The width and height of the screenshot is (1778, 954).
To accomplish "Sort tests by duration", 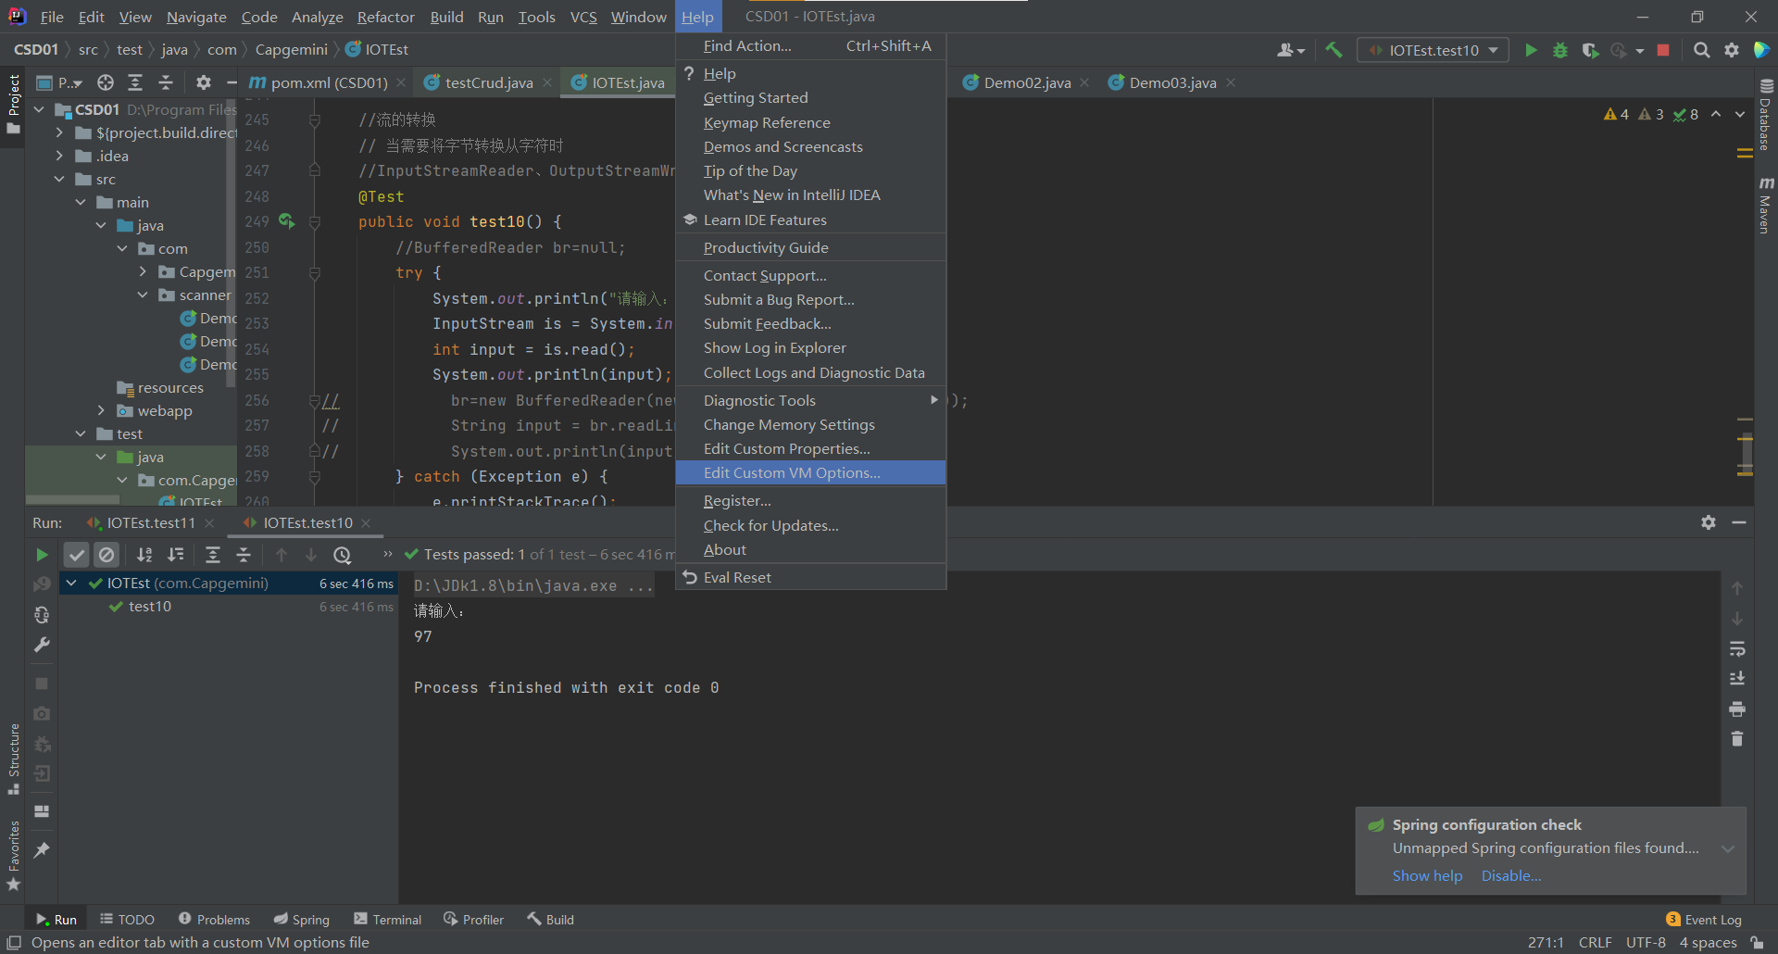I will click(x=175, y=555).
